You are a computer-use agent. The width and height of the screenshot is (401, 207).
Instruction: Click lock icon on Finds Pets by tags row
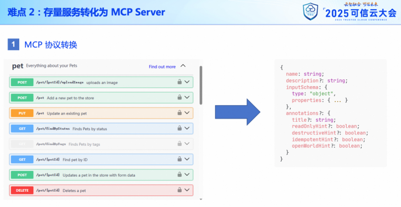click(180, 144)
